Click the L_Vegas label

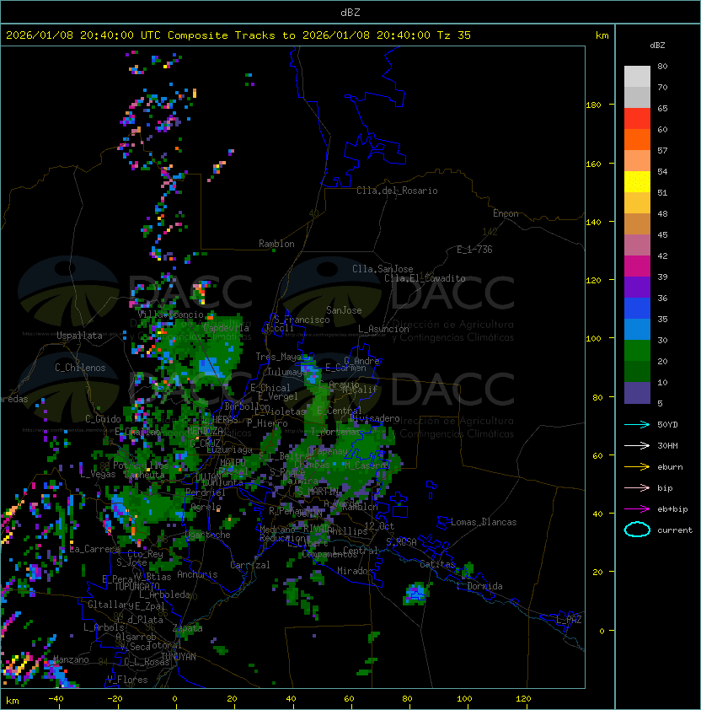click(x=98, y=474)
